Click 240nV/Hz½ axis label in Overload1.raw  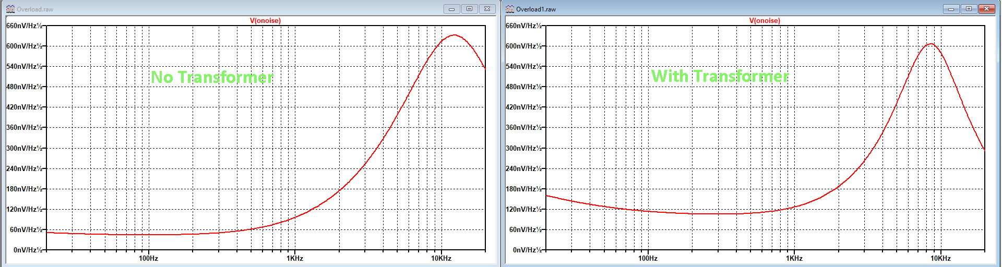click(x=523, y=168)
